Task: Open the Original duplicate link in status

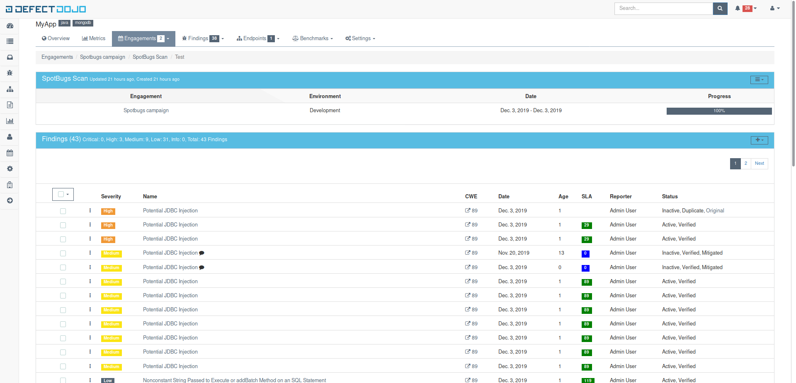Action: click(x=715, y=211)
